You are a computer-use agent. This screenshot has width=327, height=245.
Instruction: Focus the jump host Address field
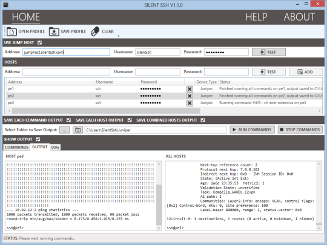pyautogui.click(x=66, y=52)
